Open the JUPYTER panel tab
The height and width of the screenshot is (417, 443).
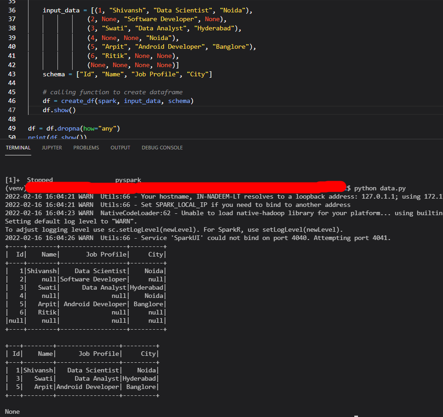[x=52, y=148]
